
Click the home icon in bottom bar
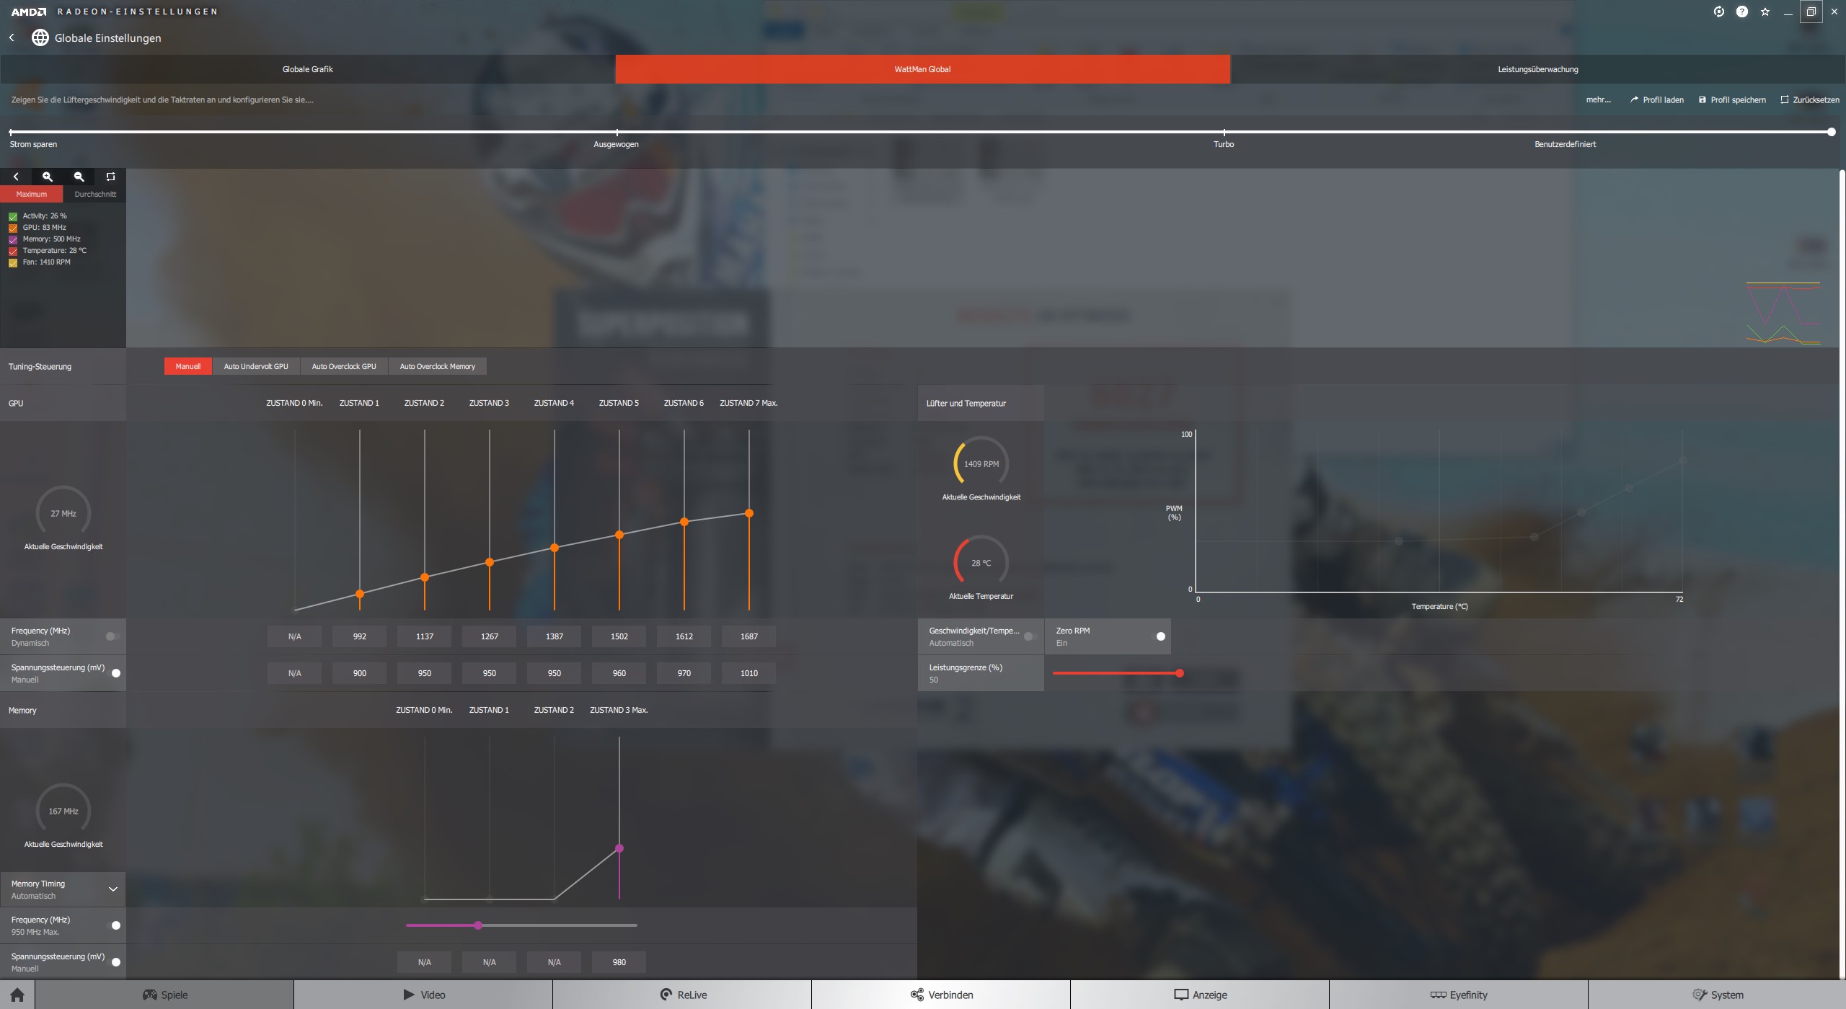(17, 995)
